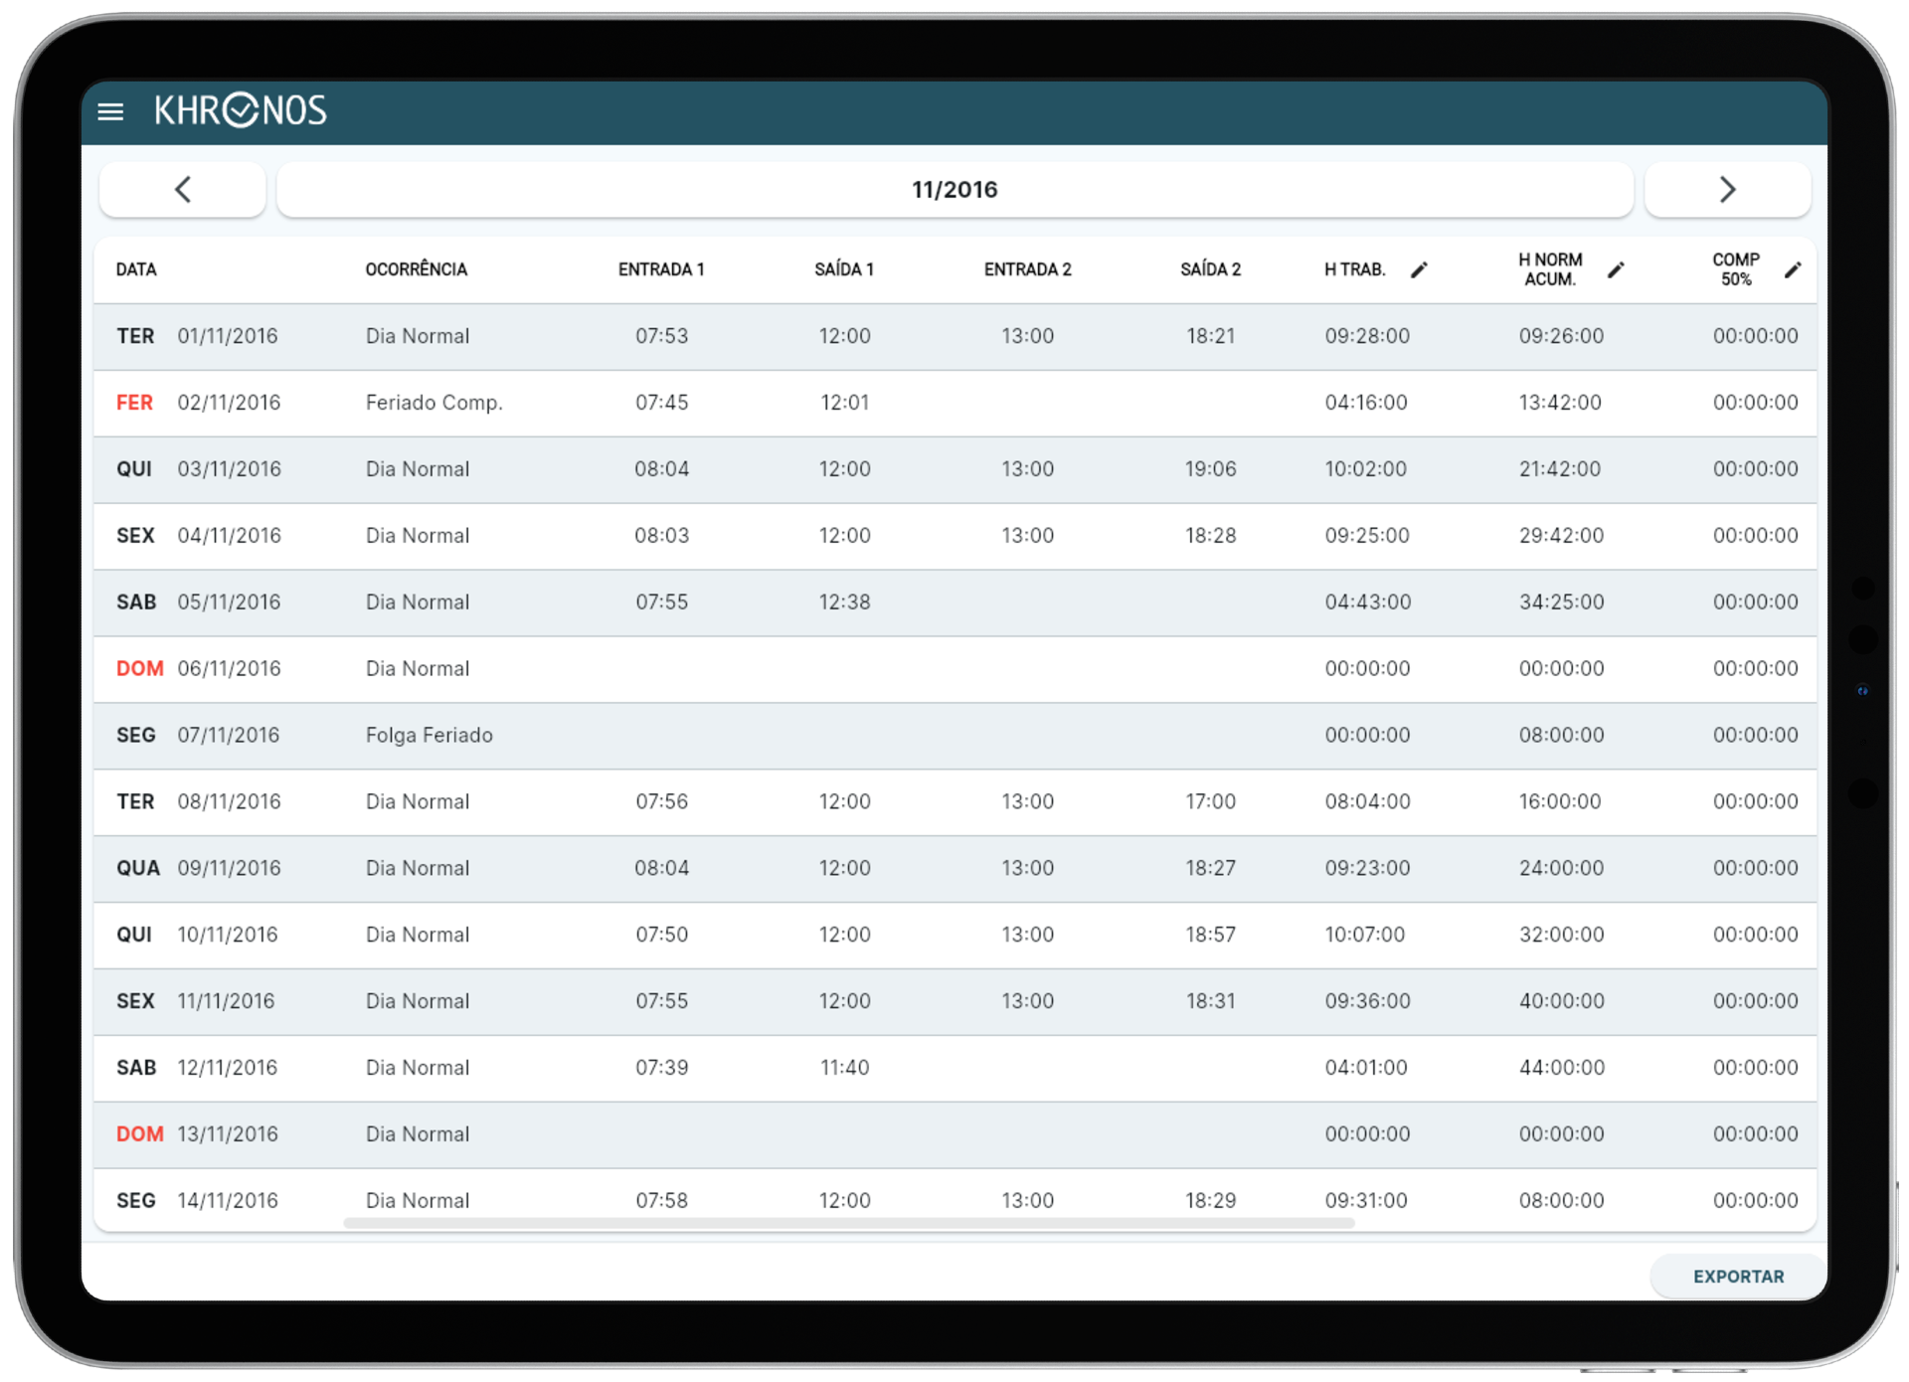Advance to the next month
The height and width of the screenshot is (1382, 1909).
(1727, 189)
